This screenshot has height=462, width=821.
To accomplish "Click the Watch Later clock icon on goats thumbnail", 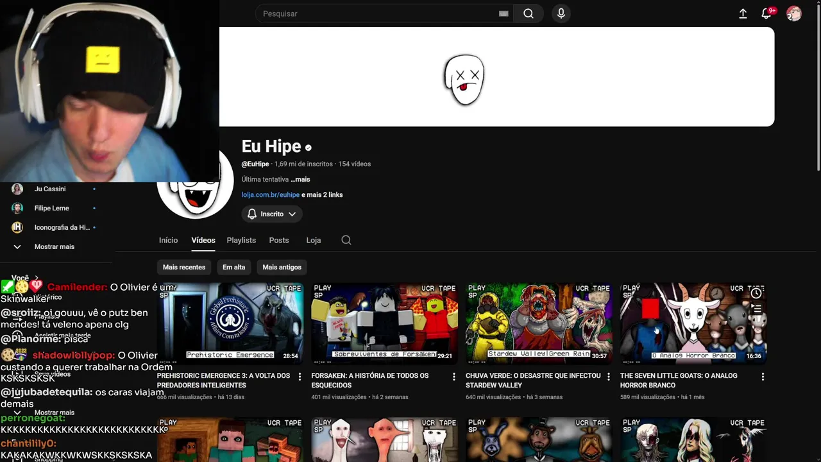I will (x=756, y=293).
